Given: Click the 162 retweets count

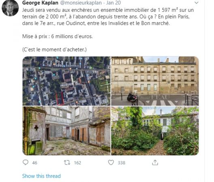Looking at the screenshot, I should (77, 163).
